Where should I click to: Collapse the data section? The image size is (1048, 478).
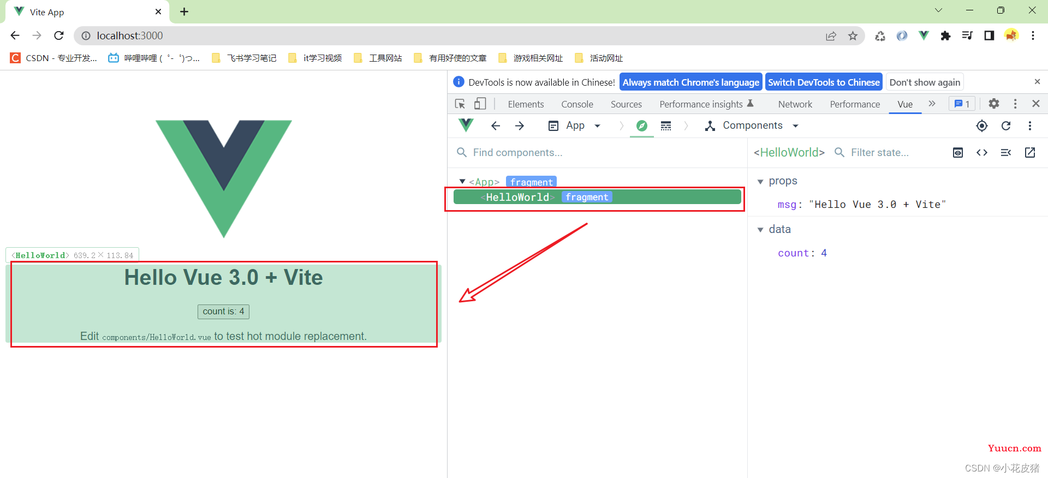click(x=760, y=230)
